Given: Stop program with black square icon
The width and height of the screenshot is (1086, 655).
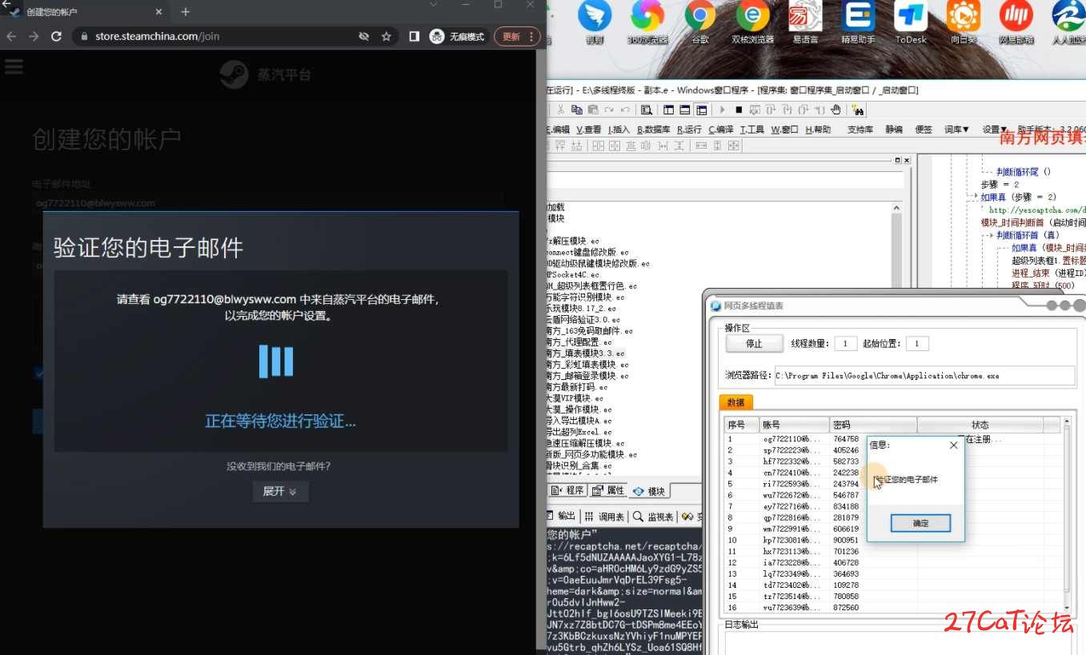Looking at the screenshot, I should click(x=739, y=110).
